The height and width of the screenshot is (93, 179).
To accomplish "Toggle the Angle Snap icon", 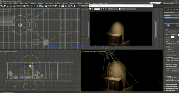I will point(69,6).
